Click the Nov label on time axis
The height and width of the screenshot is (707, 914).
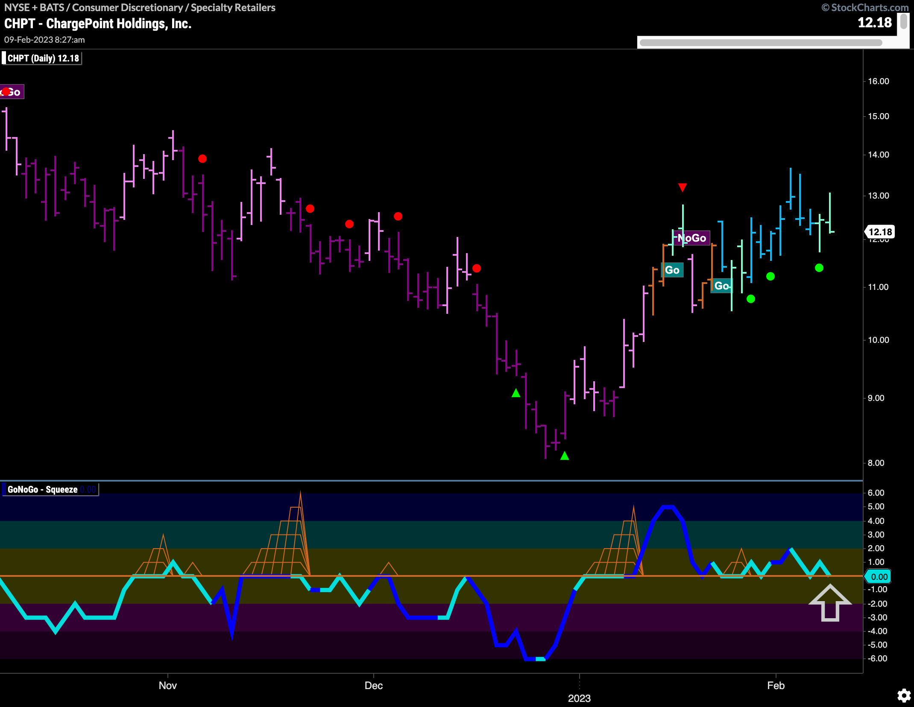pos(168,685)
